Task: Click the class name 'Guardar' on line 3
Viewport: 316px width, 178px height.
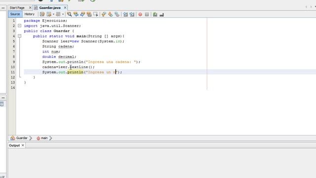Action: 61,31
